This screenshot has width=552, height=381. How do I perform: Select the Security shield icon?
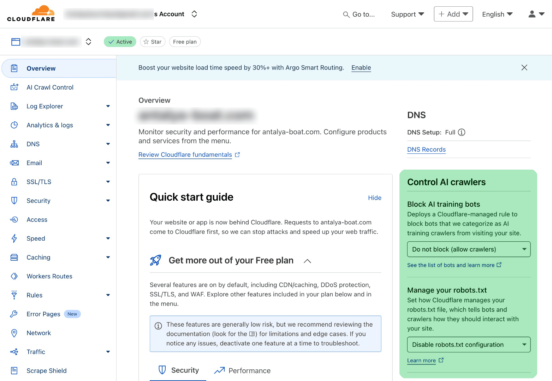pyautogui.click(x=14, y=200)
